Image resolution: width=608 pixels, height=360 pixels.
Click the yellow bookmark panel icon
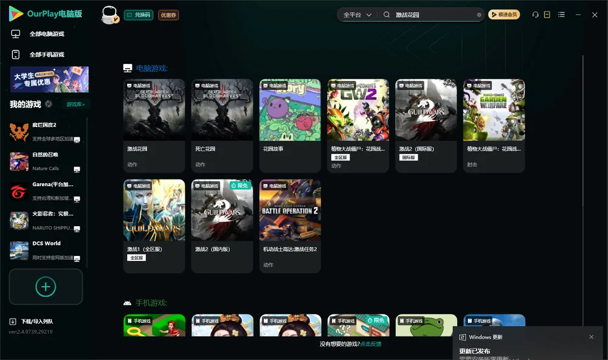(547, 15)
